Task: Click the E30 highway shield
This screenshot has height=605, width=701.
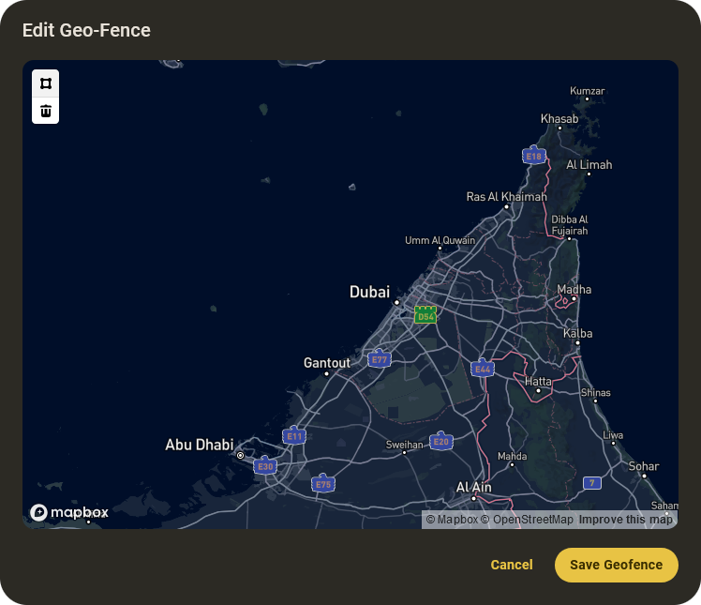Action: pos(265,465)
